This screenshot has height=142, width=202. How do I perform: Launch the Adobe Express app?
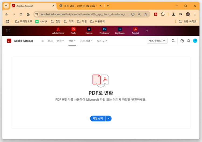pyautogui.click(x=89, y=31)
